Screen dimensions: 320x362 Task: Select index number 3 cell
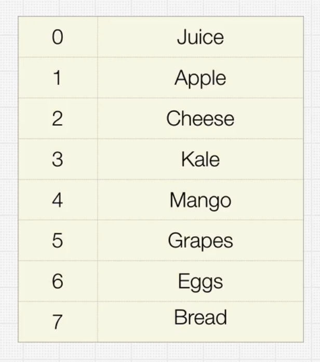tap(58, 159)
